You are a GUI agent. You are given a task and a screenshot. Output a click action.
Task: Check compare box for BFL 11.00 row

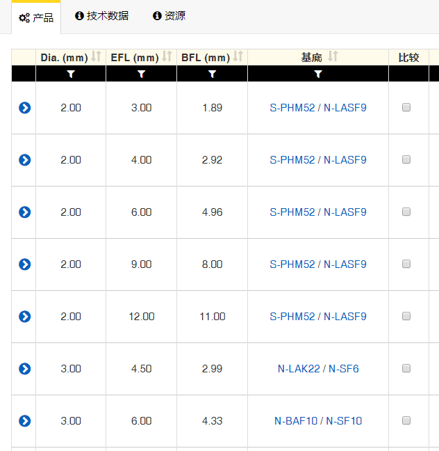406,316
